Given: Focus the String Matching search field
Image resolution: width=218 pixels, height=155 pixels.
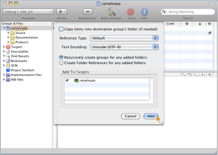Looking at the screenshot, I should tap(188, 12).
